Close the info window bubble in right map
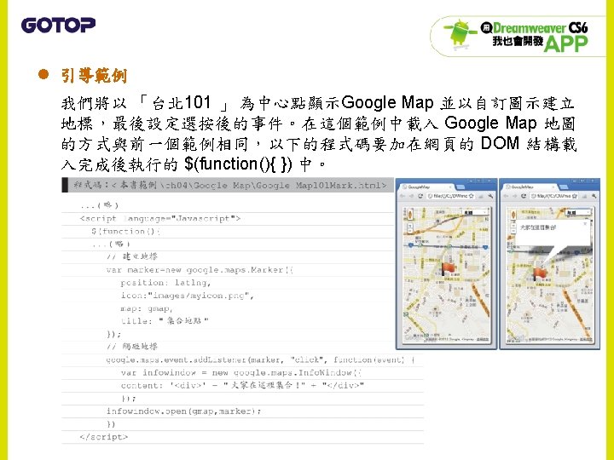This screenshot has width=614, height=460. tap(585, 224)
